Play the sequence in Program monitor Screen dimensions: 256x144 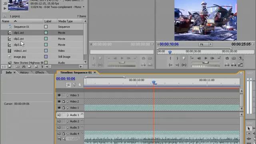click(206, 58)
